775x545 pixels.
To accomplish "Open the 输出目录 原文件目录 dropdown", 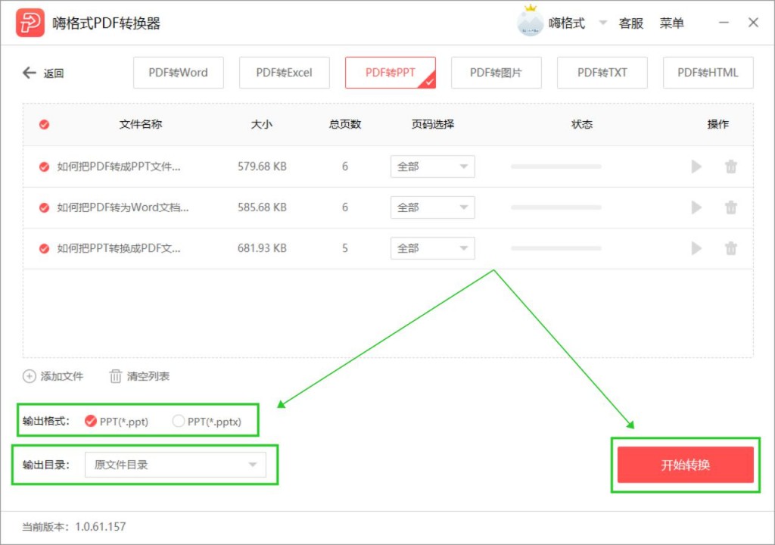I will click(176, 465).
